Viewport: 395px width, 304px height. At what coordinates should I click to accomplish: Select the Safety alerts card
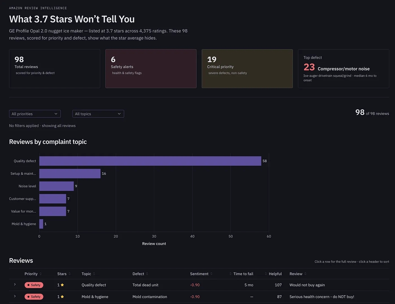(x=151, y=69)
